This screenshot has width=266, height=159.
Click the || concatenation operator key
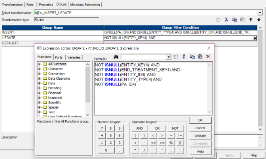pyautogui.click(x=180, y=143)
